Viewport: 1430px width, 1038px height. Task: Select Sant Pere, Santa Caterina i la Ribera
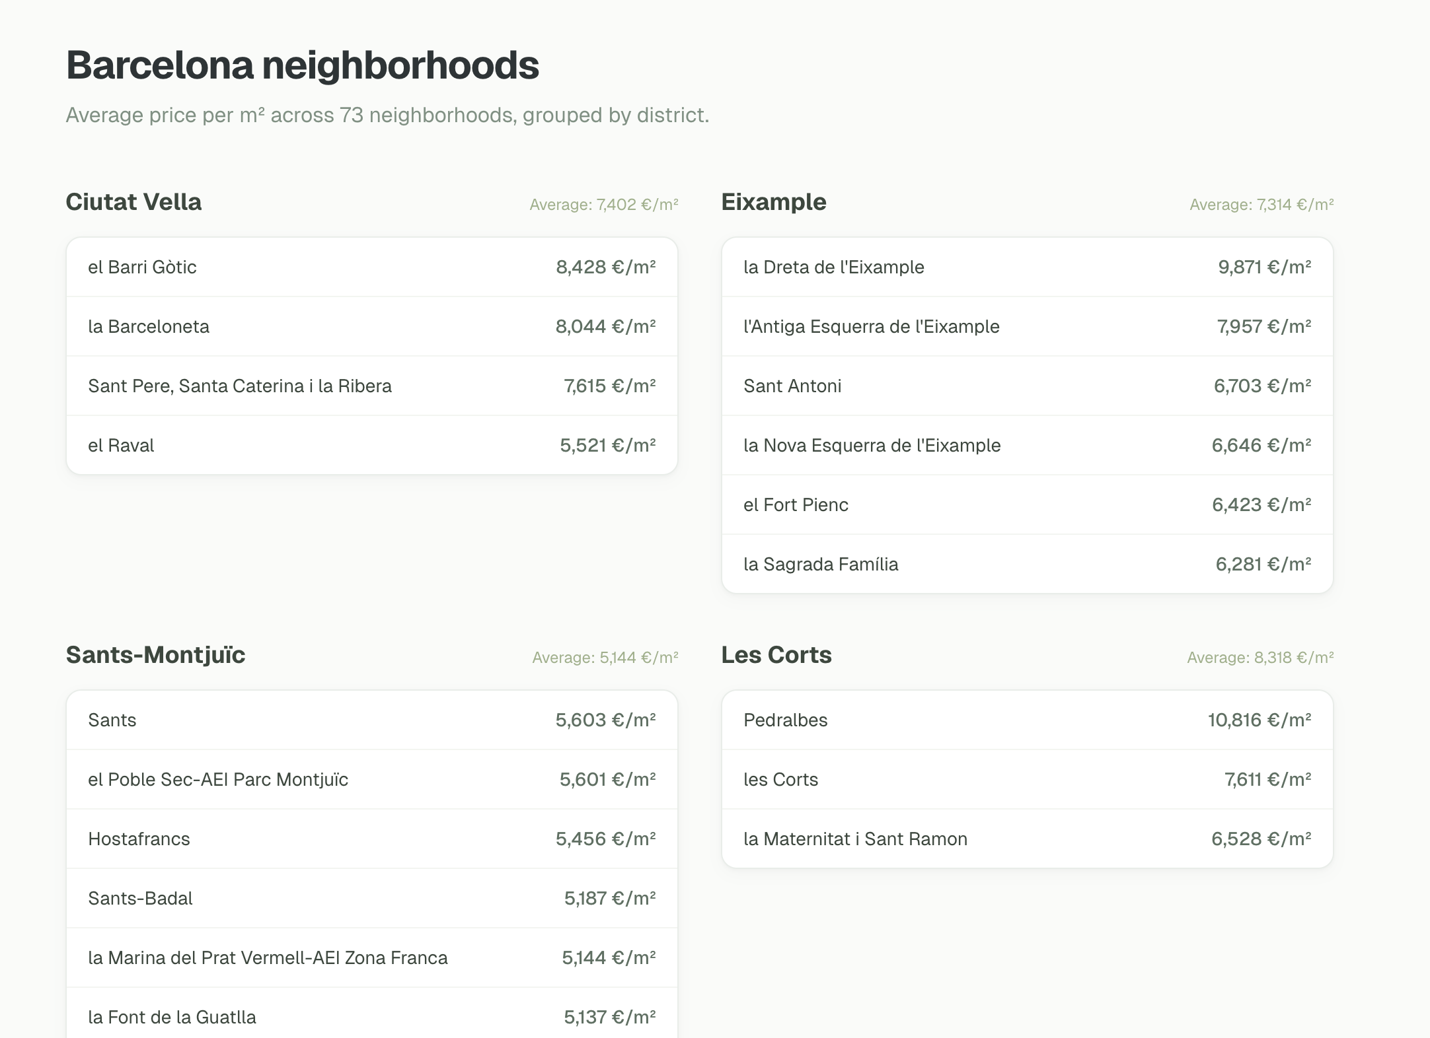372,386
